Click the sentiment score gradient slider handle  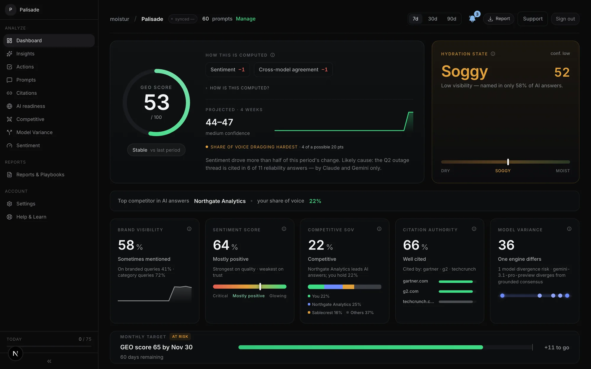click(260, 286)
